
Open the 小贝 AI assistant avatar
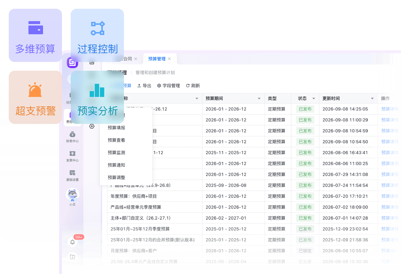pyautogui.click(x=73, y=195)
